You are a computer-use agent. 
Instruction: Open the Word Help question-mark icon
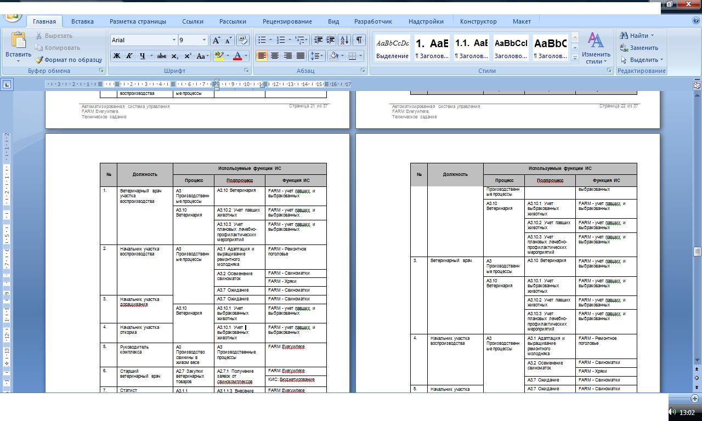(x=696, y=21)
